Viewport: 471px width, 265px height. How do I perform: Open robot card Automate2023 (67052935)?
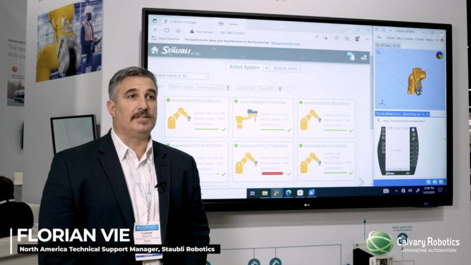197,161
